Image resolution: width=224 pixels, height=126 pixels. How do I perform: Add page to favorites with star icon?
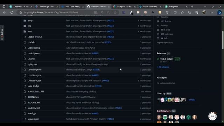click(x=115, y=13)
